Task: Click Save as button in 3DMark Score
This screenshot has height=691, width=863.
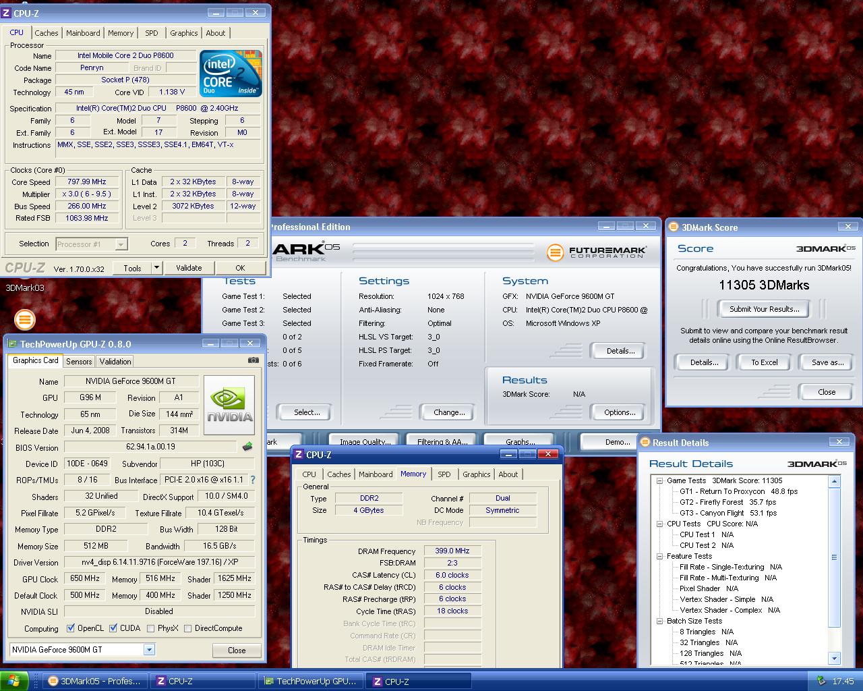Action: [827, 362]
